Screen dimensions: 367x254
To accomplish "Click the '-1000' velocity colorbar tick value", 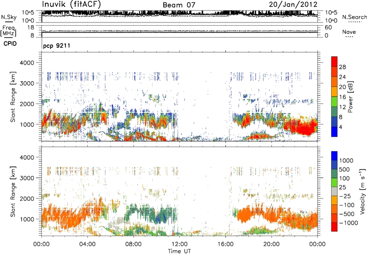I will click(348, 223).
